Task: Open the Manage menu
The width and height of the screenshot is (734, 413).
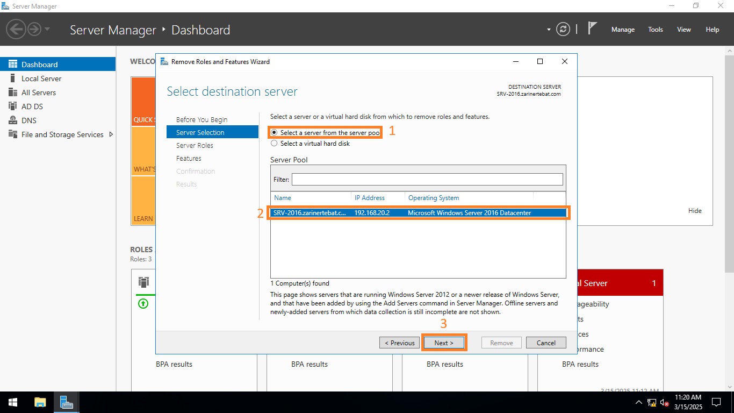Action: (623, 30)
